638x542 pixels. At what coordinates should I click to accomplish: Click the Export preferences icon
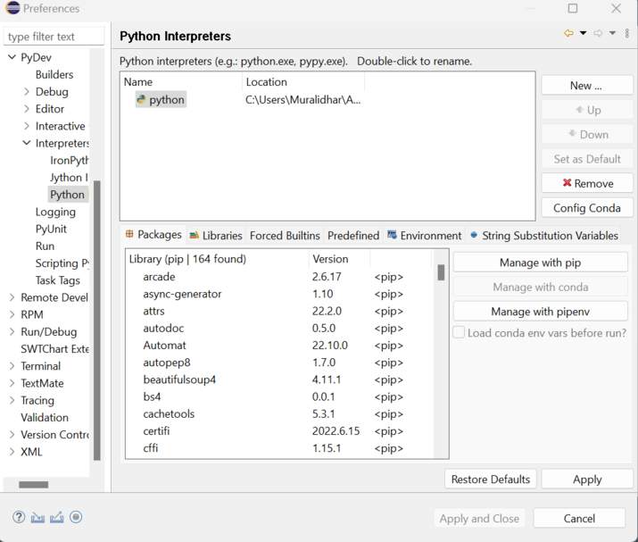(57, 517)
